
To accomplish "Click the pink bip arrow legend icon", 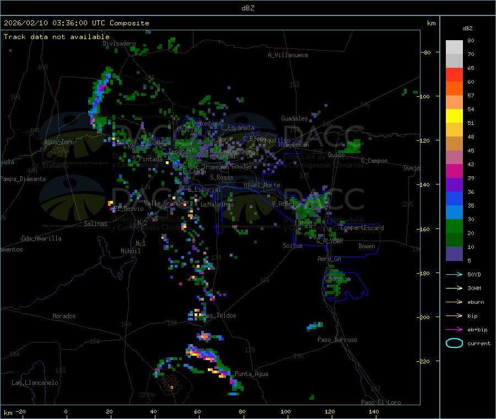I will [x=454, y=315].
